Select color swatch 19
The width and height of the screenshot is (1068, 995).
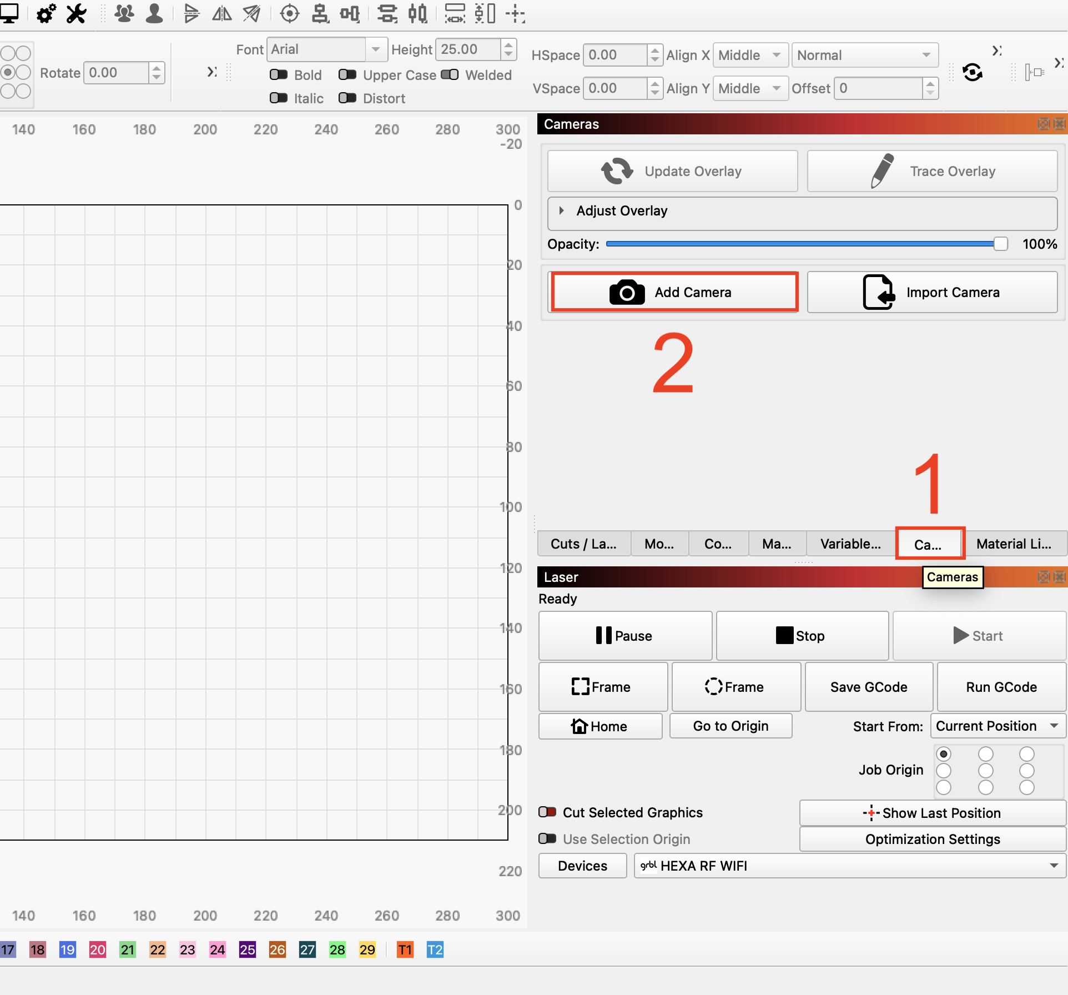68,949
